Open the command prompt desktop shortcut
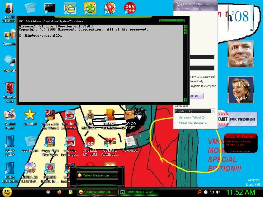263x197 pixels. pos(50,8)
